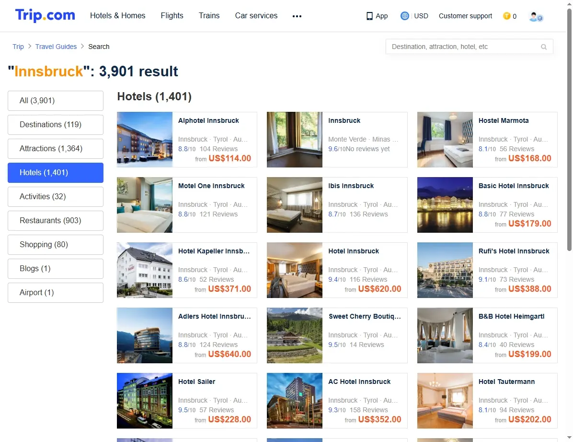Open Alphotel Innsbruck thumbnail
The width and height of the screenshot is (573, 442).
coord(145,140)
